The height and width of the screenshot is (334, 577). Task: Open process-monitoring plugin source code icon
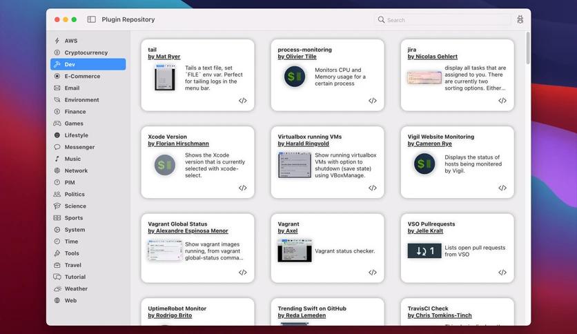[373, 101]
